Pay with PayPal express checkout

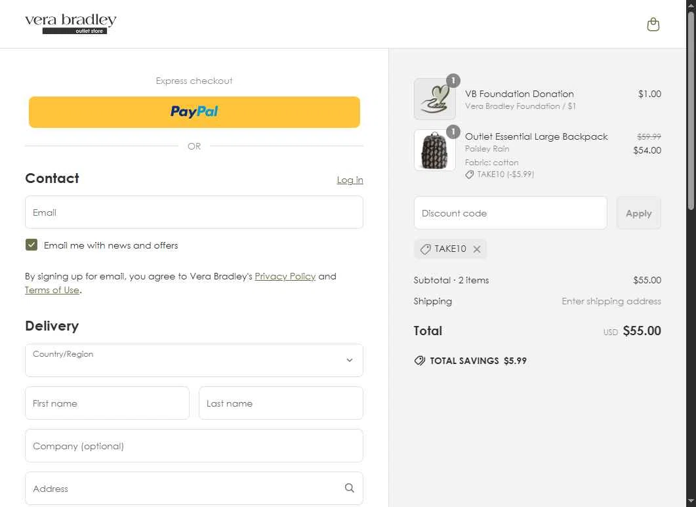[194, 112]
